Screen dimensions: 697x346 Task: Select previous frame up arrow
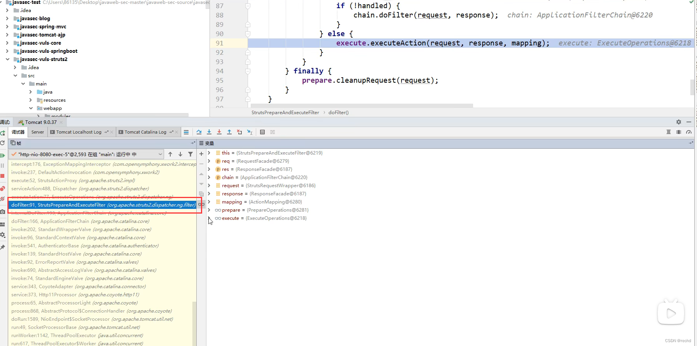170,154
